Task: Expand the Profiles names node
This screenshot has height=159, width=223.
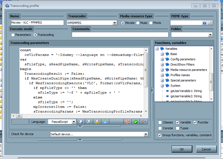Action: click(162, 75)
